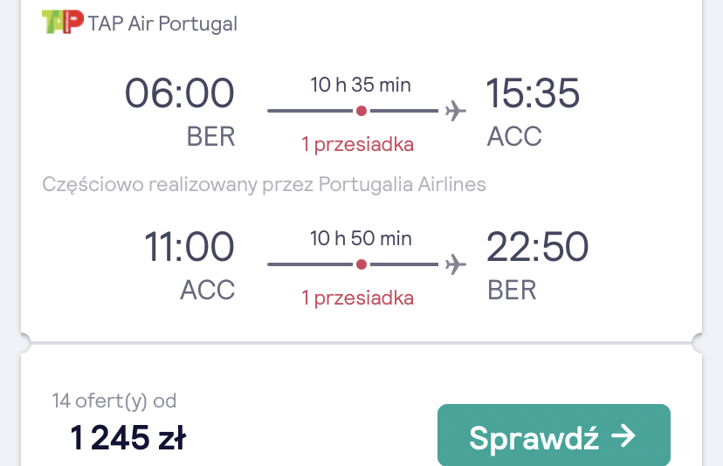The height and width of the screenshot is (466, 723).
Task: Click the return flight airplane icon
Action: click(456, 264)
